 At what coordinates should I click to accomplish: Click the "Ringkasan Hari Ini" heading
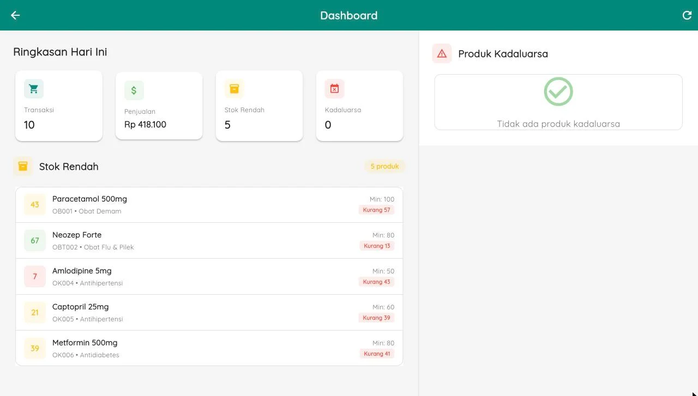(60, 52)
